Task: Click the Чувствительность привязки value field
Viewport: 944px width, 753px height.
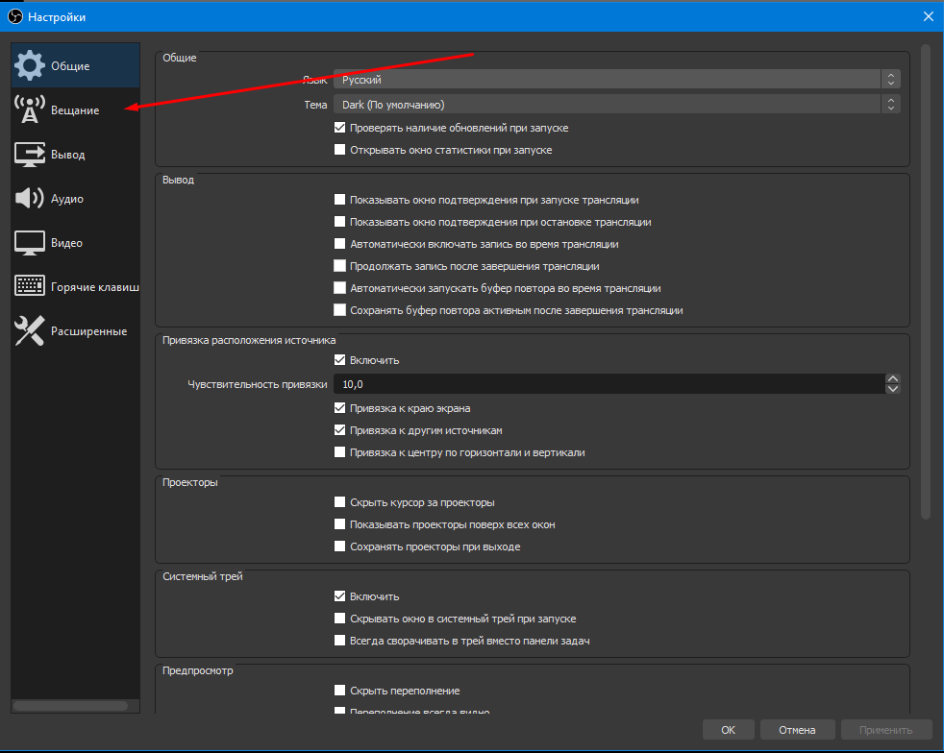Action: [x=606, y=384]
